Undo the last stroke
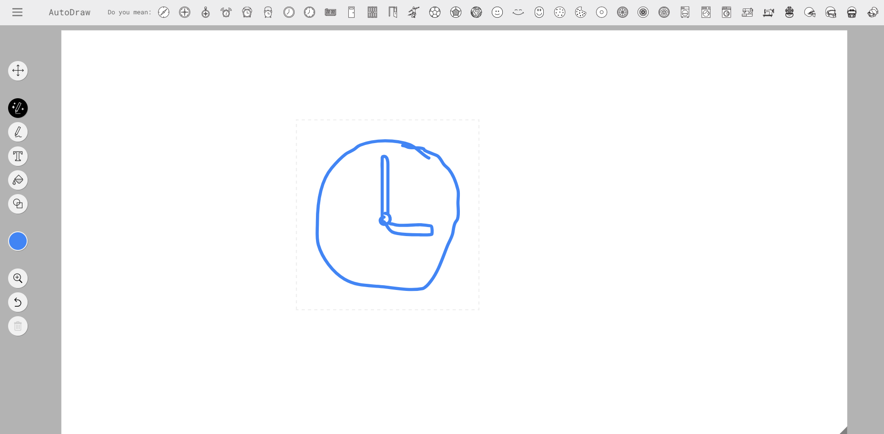 click(x=18, y=302)
